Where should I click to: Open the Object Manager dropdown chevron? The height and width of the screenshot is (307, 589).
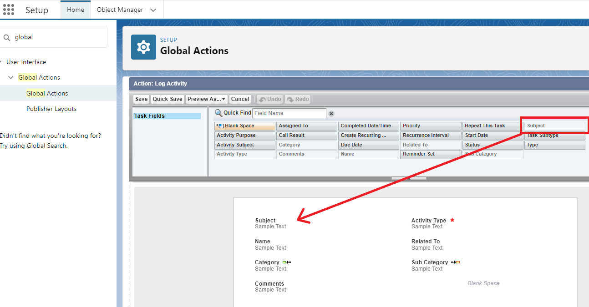pos(153,10)
